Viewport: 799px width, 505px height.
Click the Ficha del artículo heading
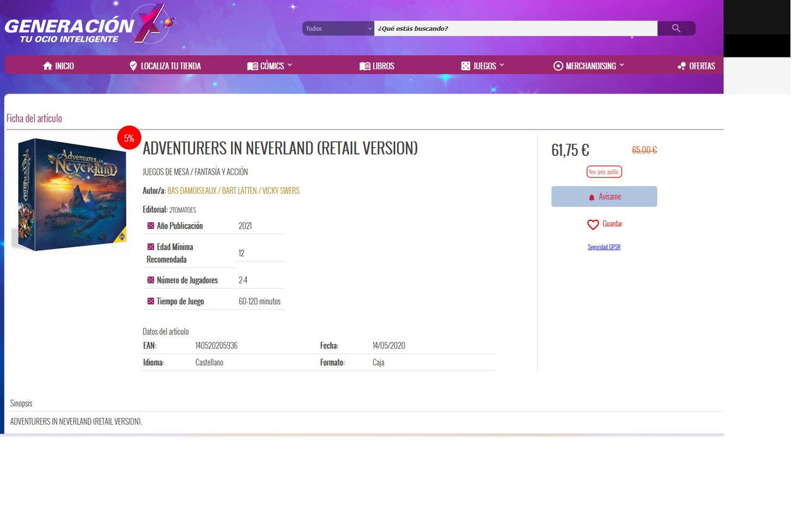point(34,118)
